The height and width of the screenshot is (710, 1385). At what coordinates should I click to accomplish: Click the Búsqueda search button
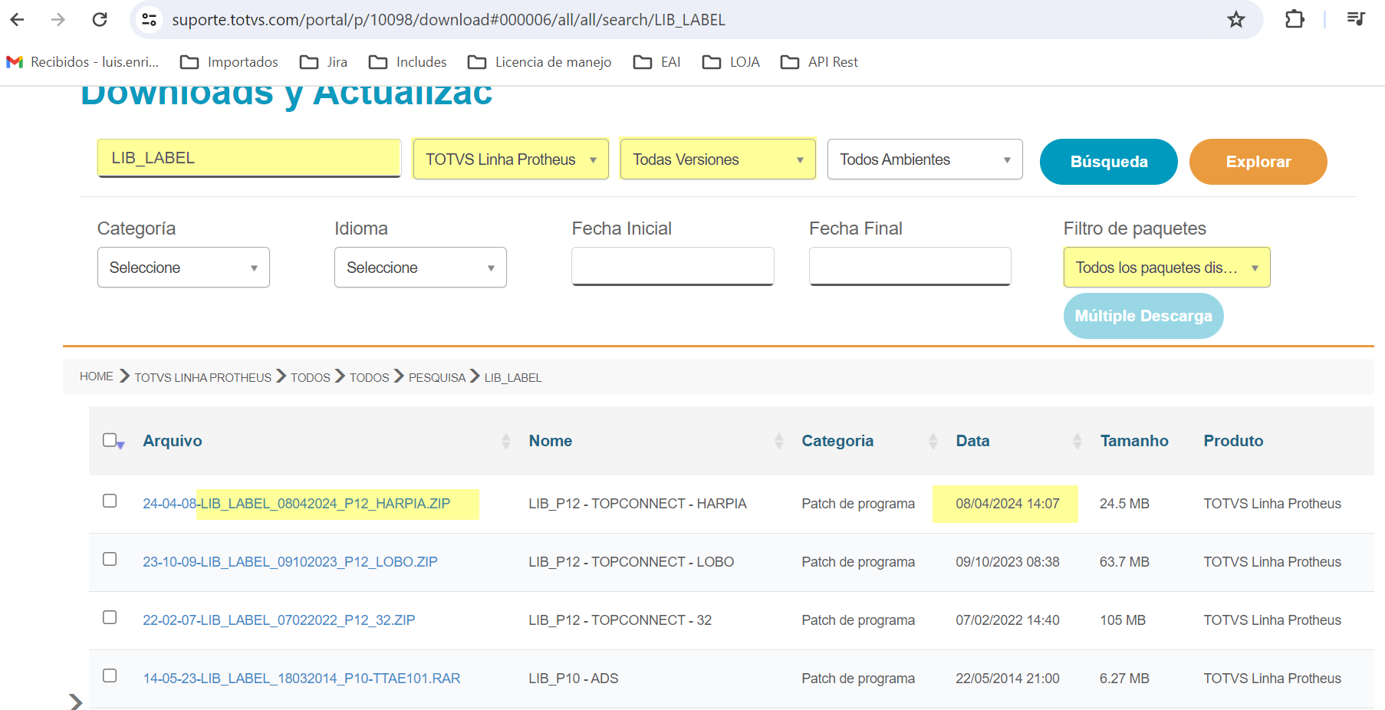click(1109, 162)
